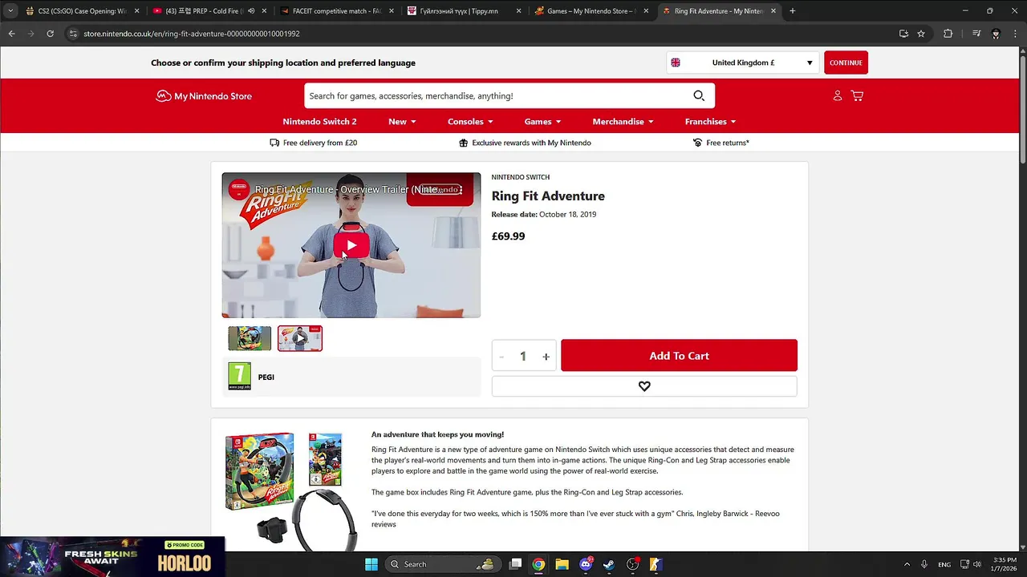1027x577 pixels.
Task: Click the store search input field
Action: pos(497,96)
